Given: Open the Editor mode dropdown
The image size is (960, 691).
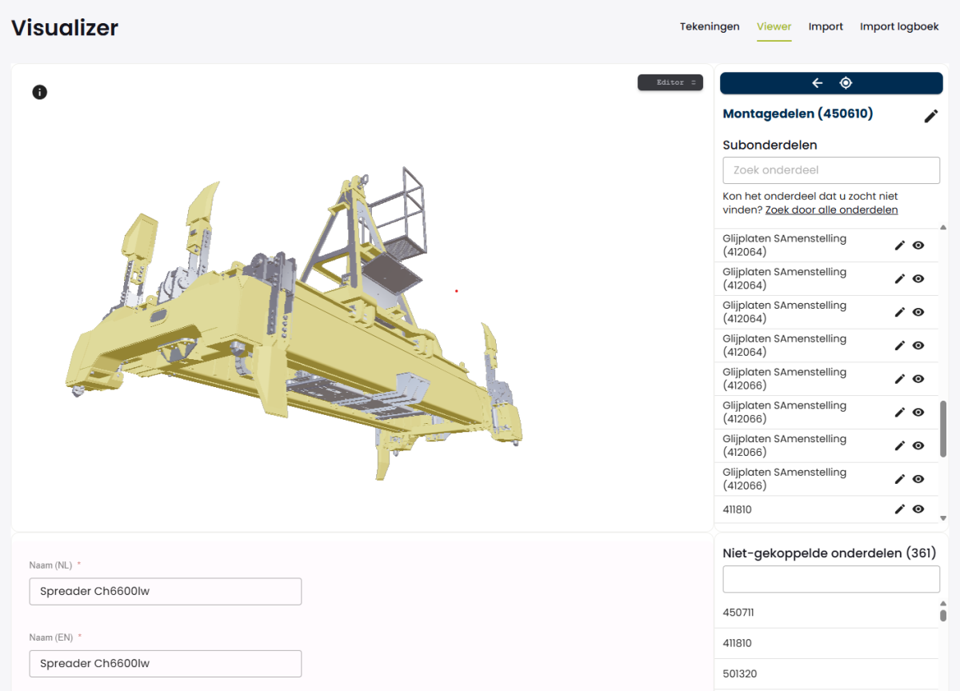Looking at the screenshot, I should [670, 82].
